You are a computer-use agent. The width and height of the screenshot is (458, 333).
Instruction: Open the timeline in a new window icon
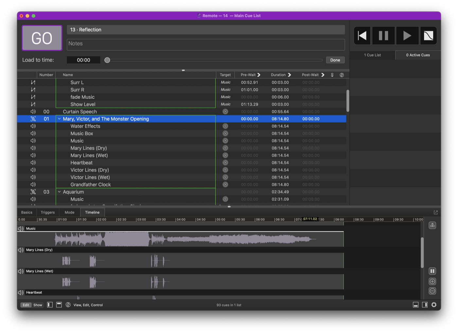click(435, 212)
